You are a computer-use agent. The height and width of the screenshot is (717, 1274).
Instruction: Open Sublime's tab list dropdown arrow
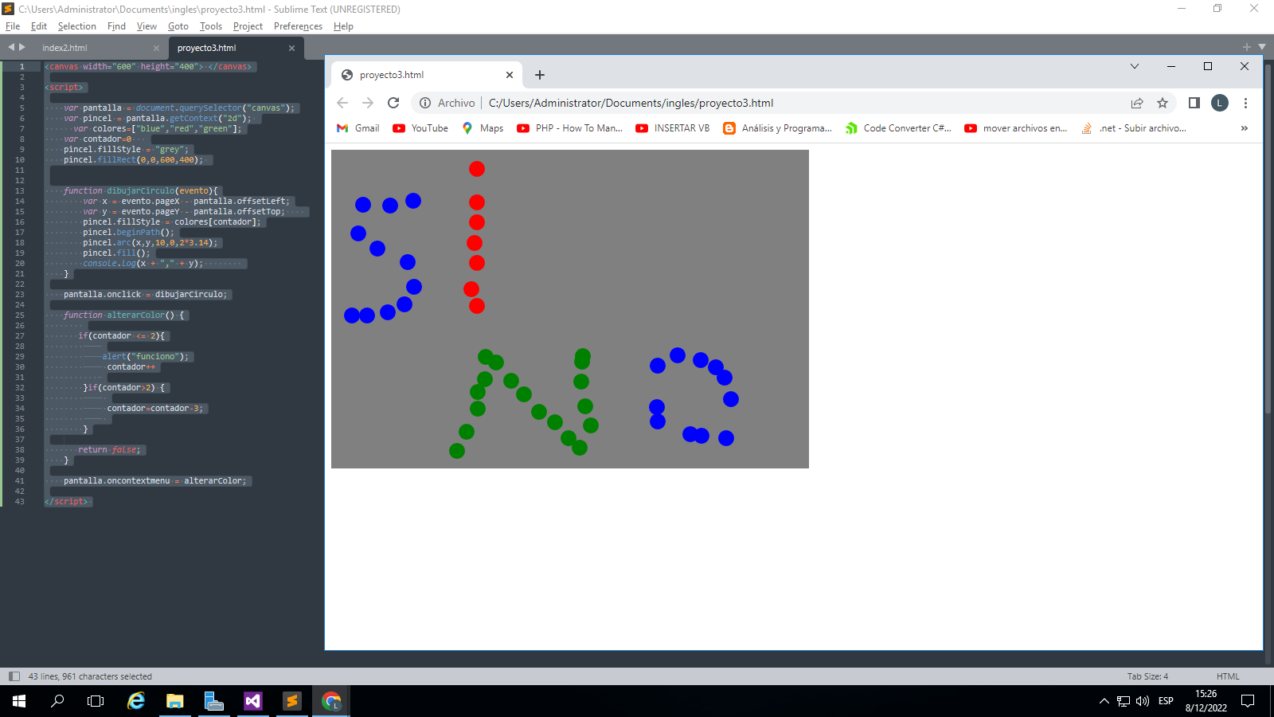1262,47
